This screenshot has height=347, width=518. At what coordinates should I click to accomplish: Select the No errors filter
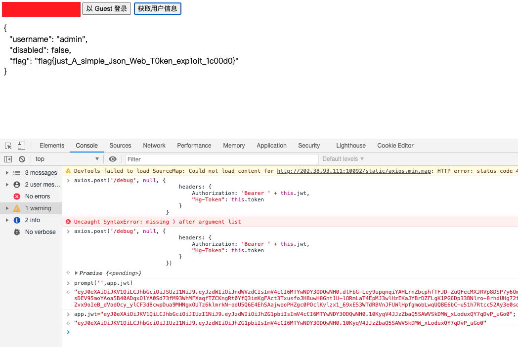coord(37,196)
